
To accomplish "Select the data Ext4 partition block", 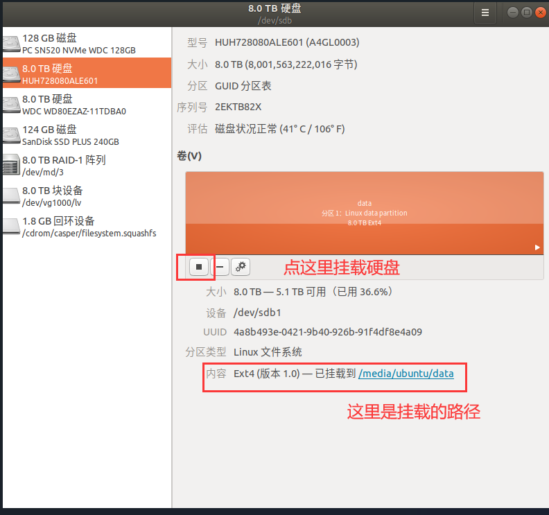I will (364, 213).
